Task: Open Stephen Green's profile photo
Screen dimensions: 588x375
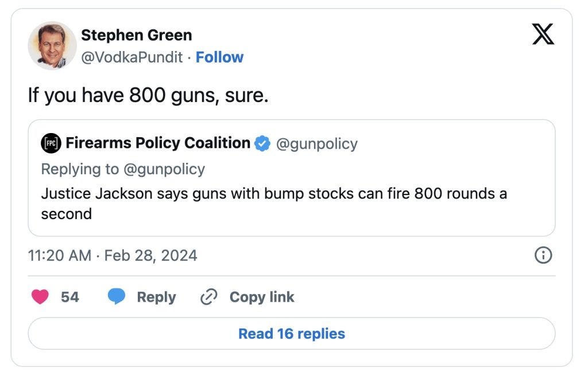Action: (x=52, y=46)
